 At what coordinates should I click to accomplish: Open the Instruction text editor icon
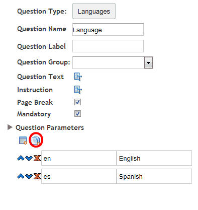click(x=78, y=90)
